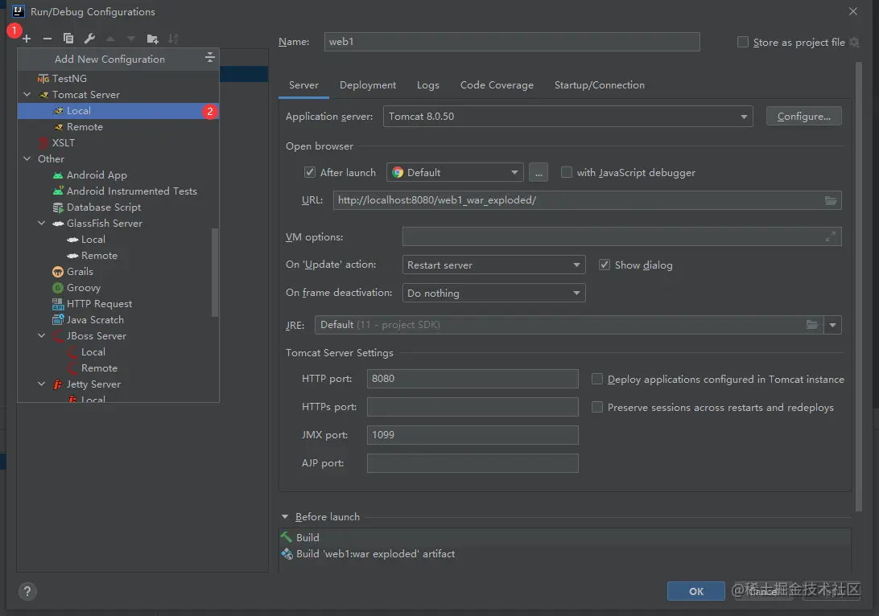The width and height of the screenshot is (879, 616).
Task: Collapse the JBoss Server node
Action: pos(42,336)
